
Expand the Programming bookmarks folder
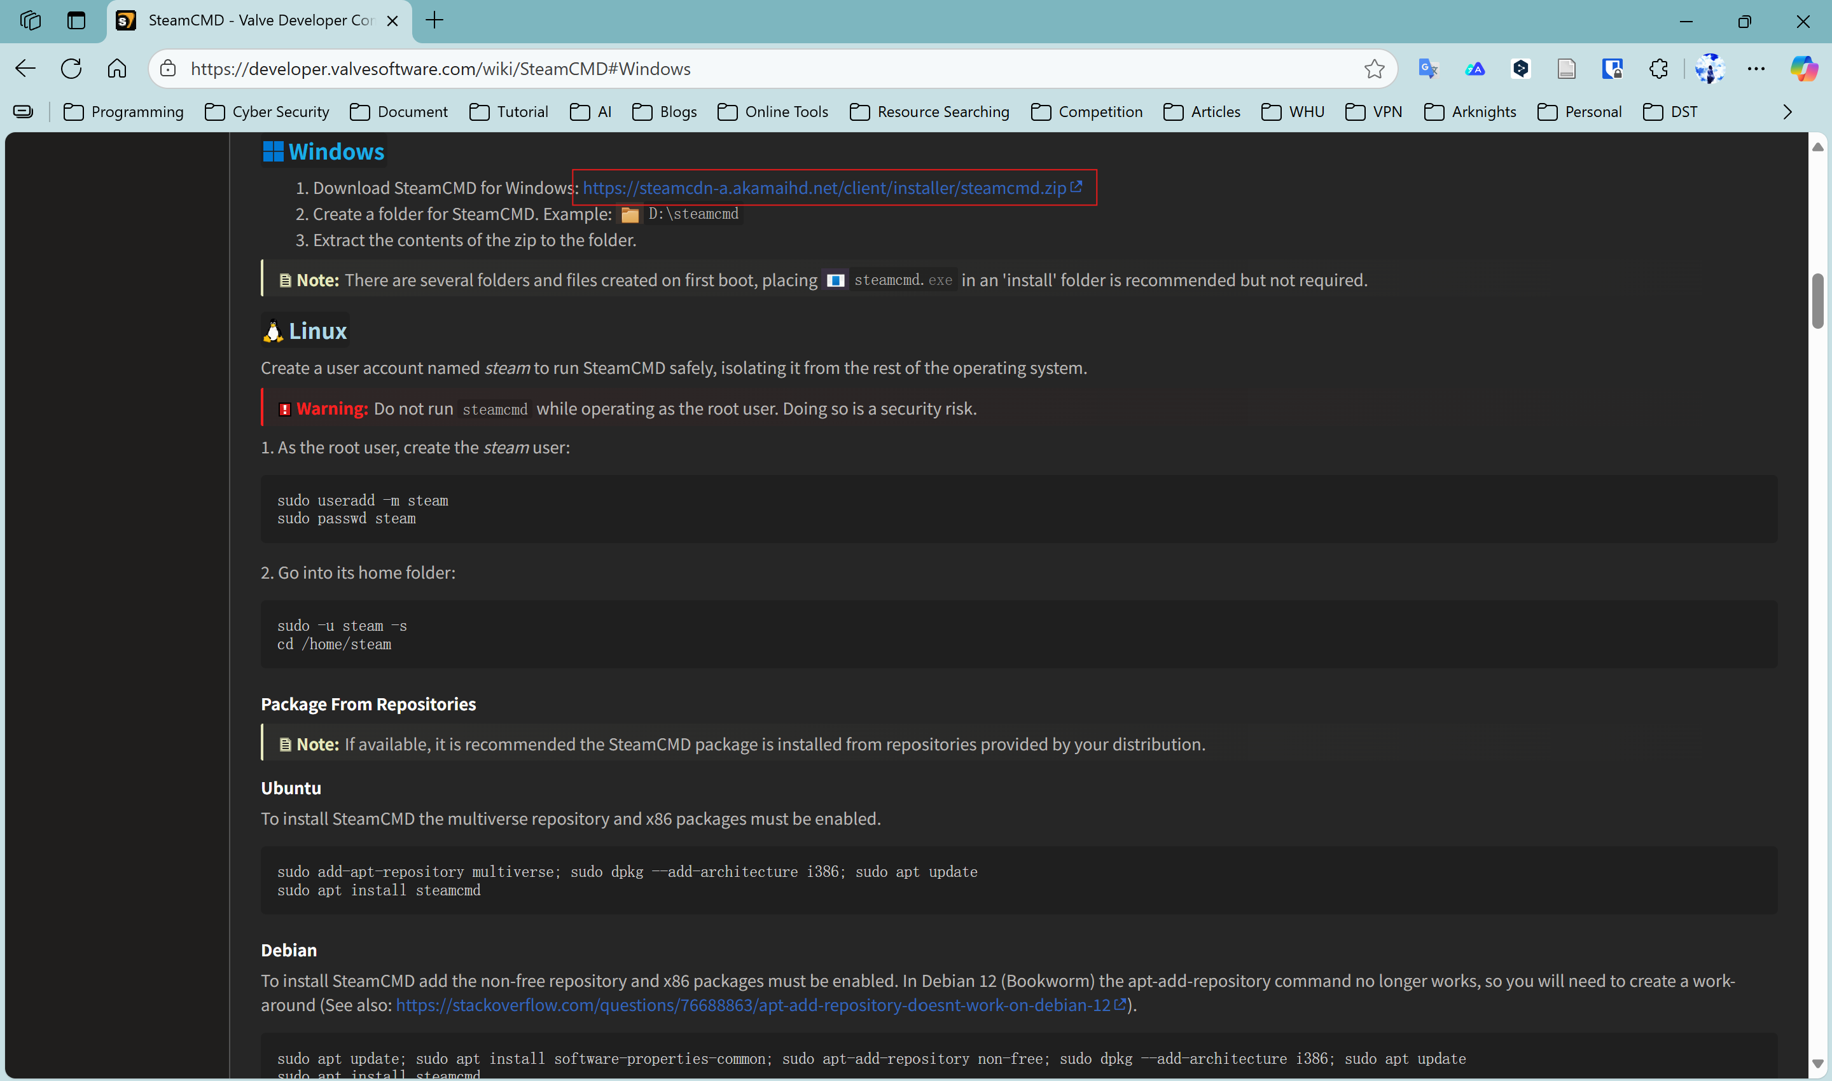point(123,111)
